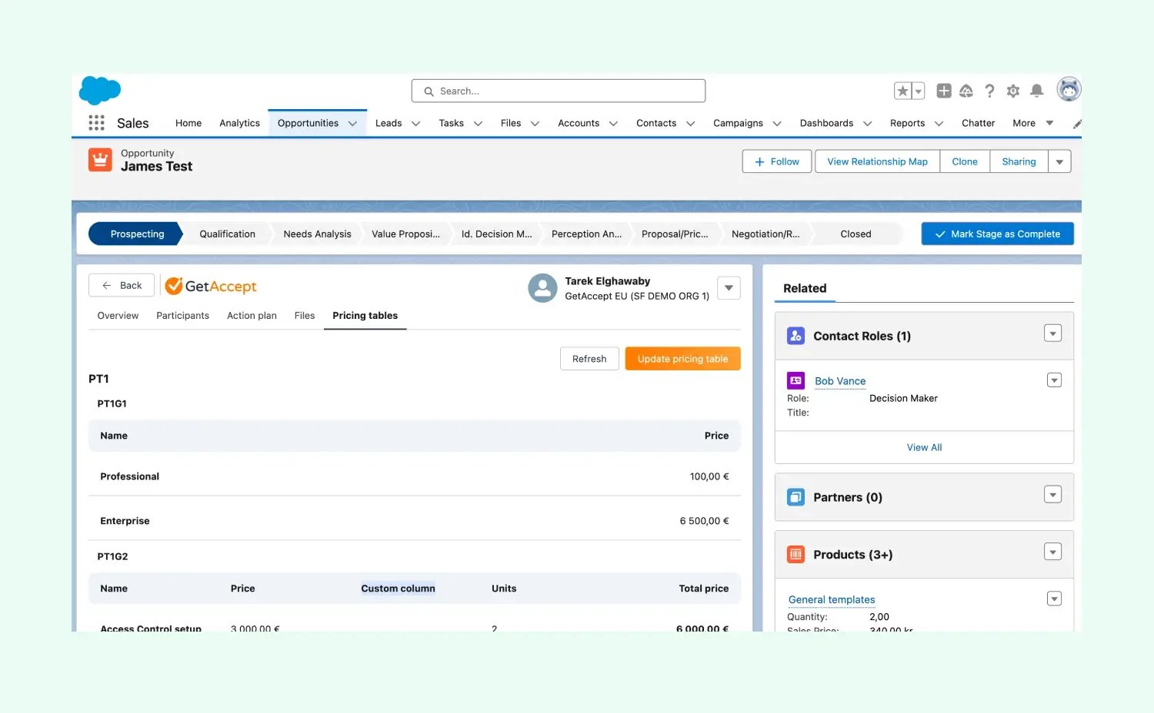Click the Products section icon
Viewport: 1154px width, 713px height.
tap(795, 555)
